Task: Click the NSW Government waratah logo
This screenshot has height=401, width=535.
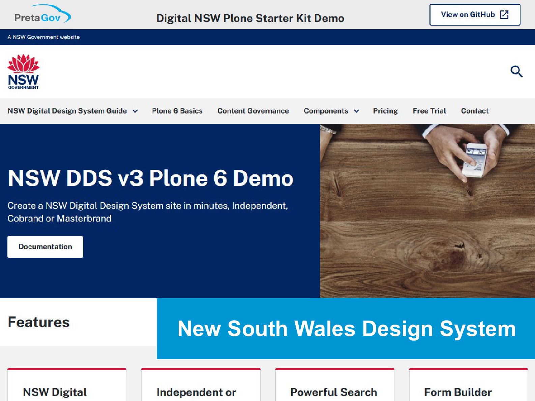Action: coord(23,72)
